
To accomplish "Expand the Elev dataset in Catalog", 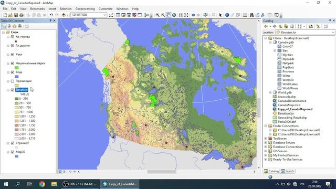I will [275, 51].
